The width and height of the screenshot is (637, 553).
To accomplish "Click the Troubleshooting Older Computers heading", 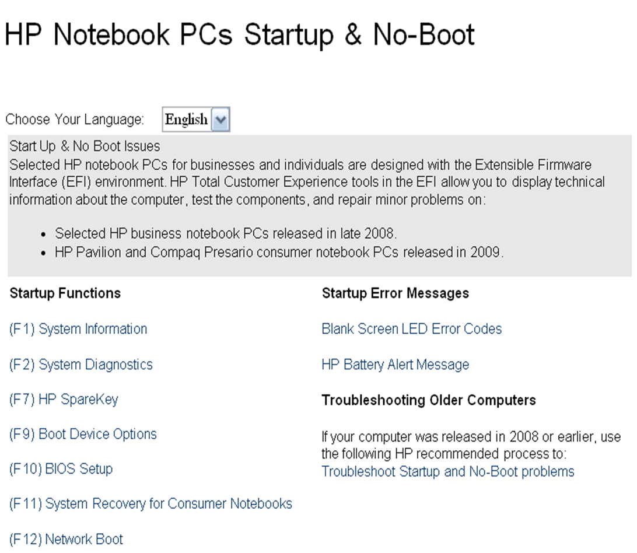I will (429, 400).
